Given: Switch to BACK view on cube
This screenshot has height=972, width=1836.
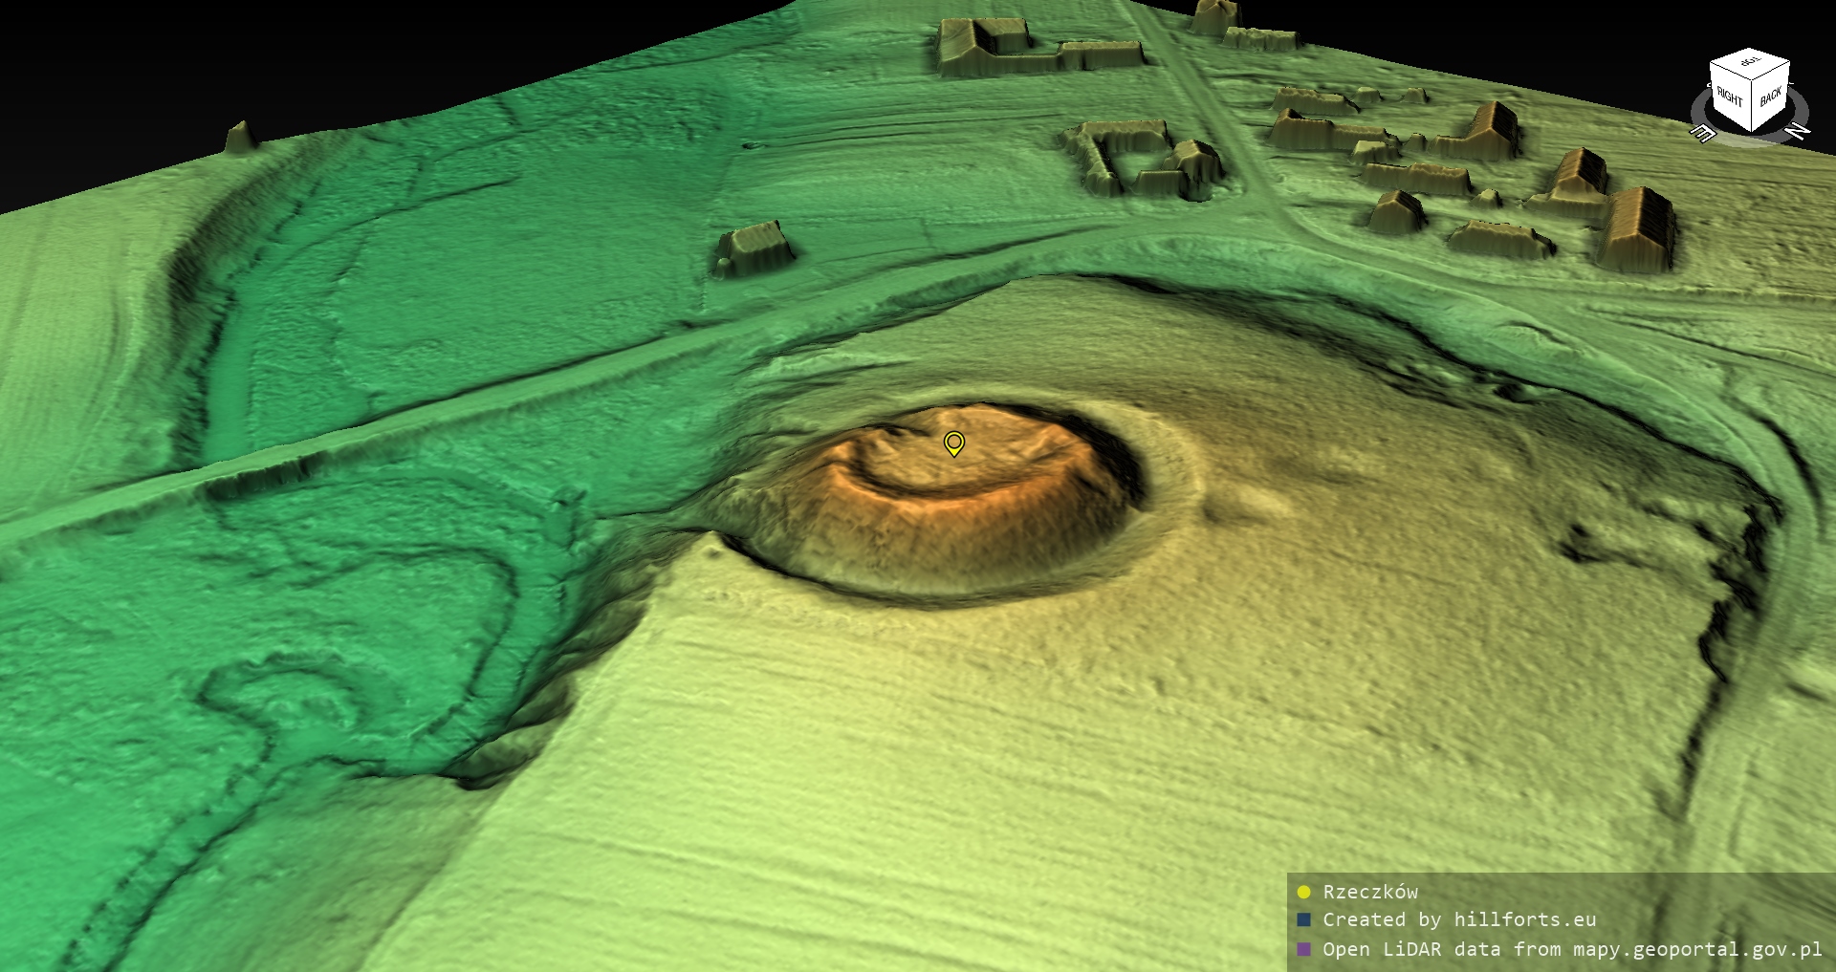Looking at the screenshot, I should (x=1770, y=97).
